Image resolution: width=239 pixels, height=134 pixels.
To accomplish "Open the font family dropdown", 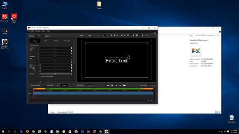I will pos(100,35).
